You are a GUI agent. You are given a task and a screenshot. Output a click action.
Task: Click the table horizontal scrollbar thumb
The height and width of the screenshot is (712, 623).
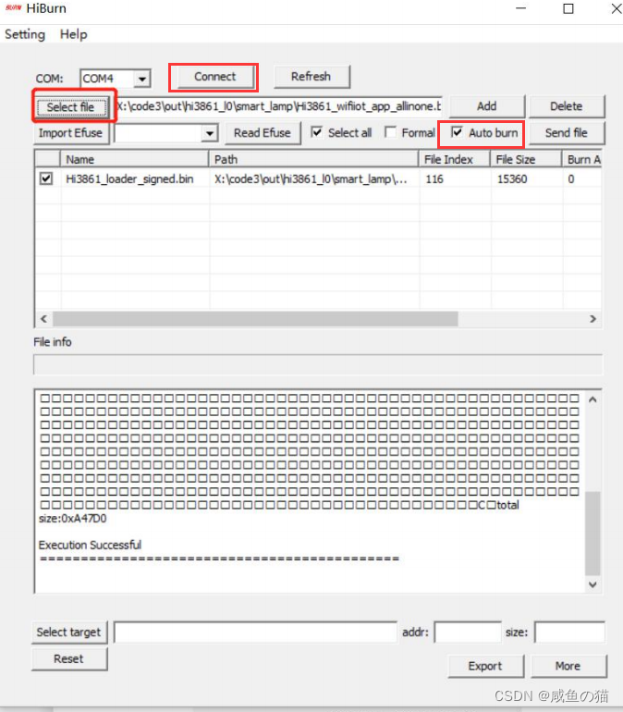[x=255, y=319]
